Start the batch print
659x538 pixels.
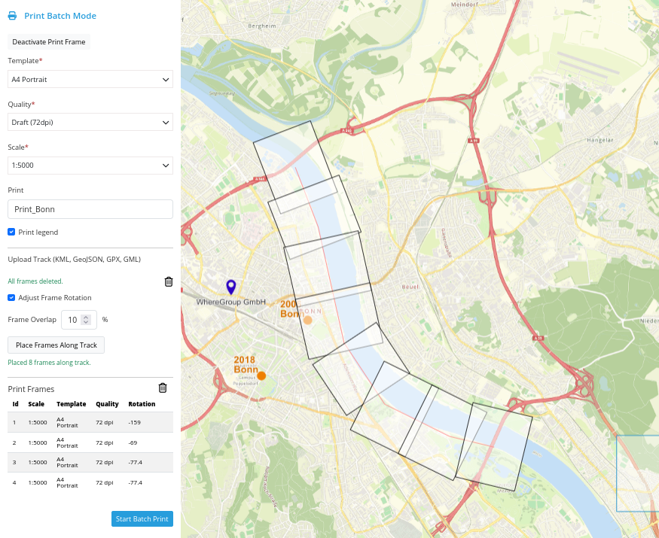click(x=142, y=519)
